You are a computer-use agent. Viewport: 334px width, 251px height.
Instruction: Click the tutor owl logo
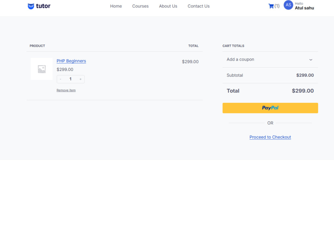click(39, 6)
